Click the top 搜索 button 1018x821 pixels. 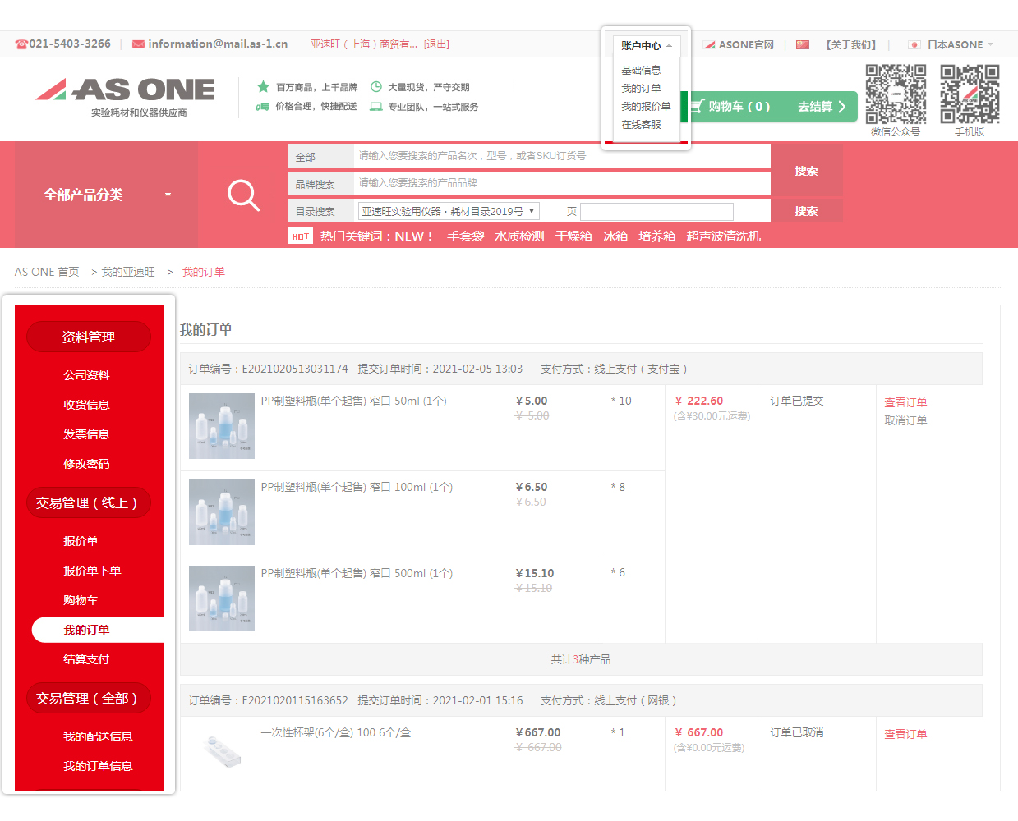point(806,171)
